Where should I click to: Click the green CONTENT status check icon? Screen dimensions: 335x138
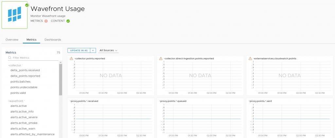pyautogui.click(x=68, y=21)
